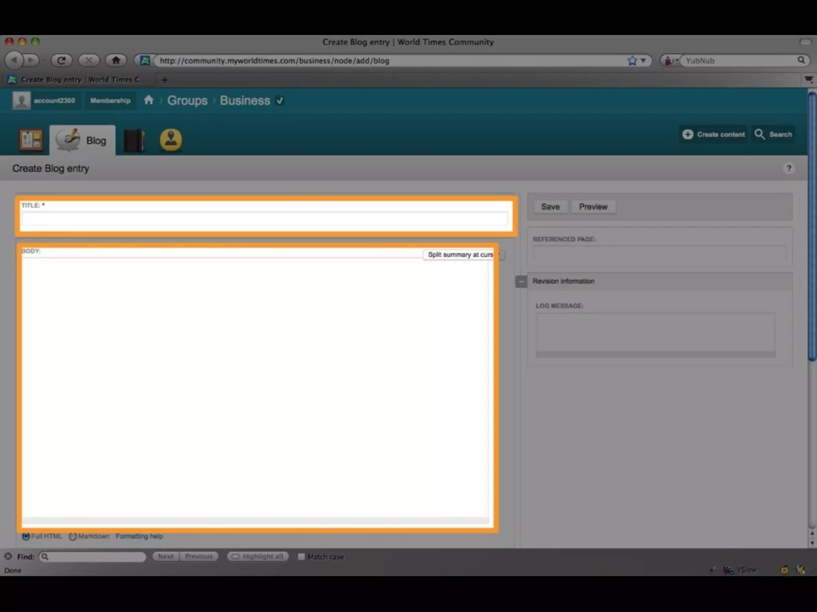The image size is (817, 612).
Task: Click the page vertical scrollbar thumb
Action: [x=812, y=227]
